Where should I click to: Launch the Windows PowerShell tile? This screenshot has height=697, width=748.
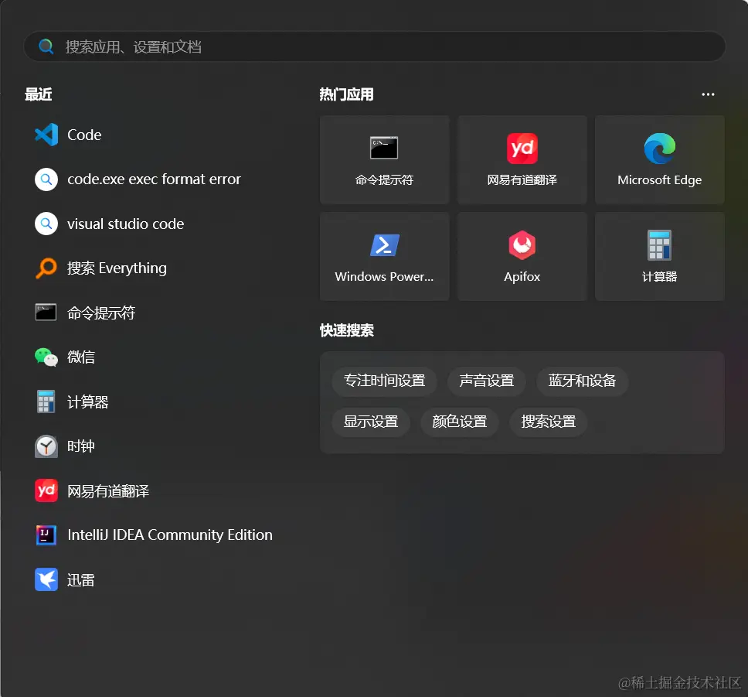(x=385, y=257)
